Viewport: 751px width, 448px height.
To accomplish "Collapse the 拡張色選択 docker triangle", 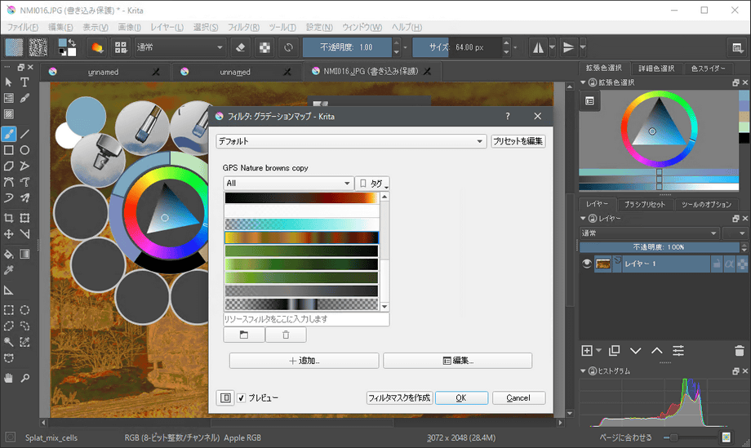I will tap(584, 82).
